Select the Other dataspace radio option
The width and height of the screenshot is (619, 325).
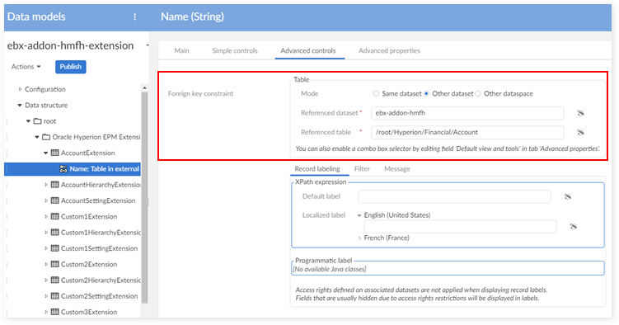click(x=478, y=93)
